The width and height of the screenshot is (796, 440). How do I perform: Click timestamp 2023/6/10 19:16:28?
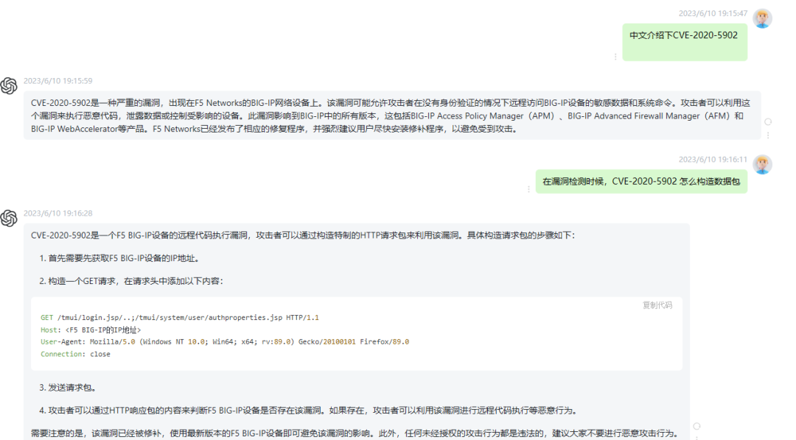[x=58, y=213]
